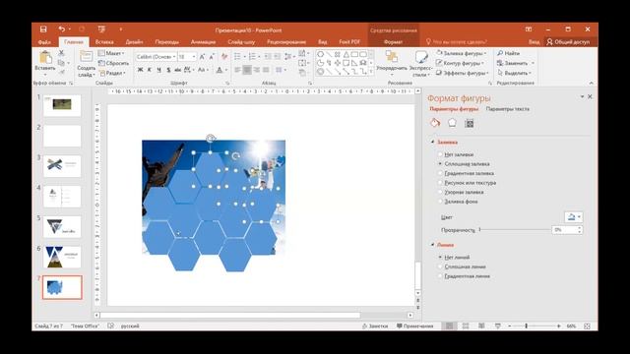Open the fill color (Цвет) picker
Image resolution: width=630 pixels, height=354 pixels.
coord(573,217)
